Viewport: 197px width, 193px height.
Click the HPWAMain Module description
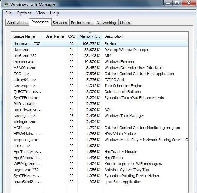tap(120, 134)
